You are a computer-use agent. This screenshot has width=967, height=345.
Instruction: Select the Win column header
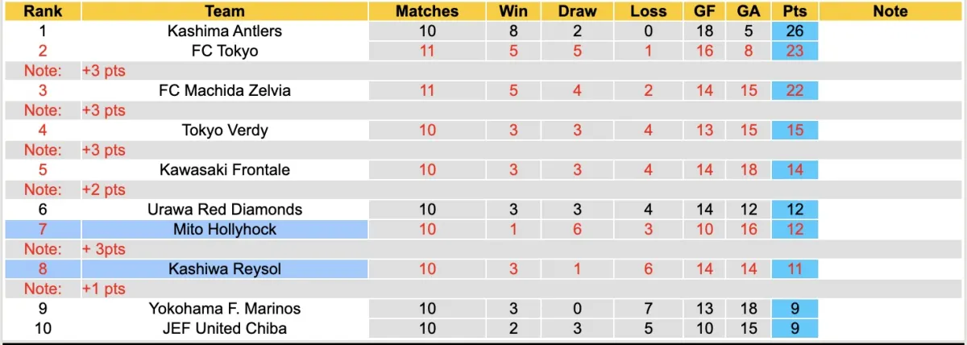pos(513,11)
